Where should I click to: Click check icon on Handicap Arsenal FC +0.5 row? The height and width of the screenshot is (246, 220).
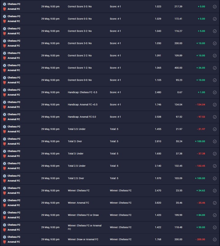(x=214, y=105)
